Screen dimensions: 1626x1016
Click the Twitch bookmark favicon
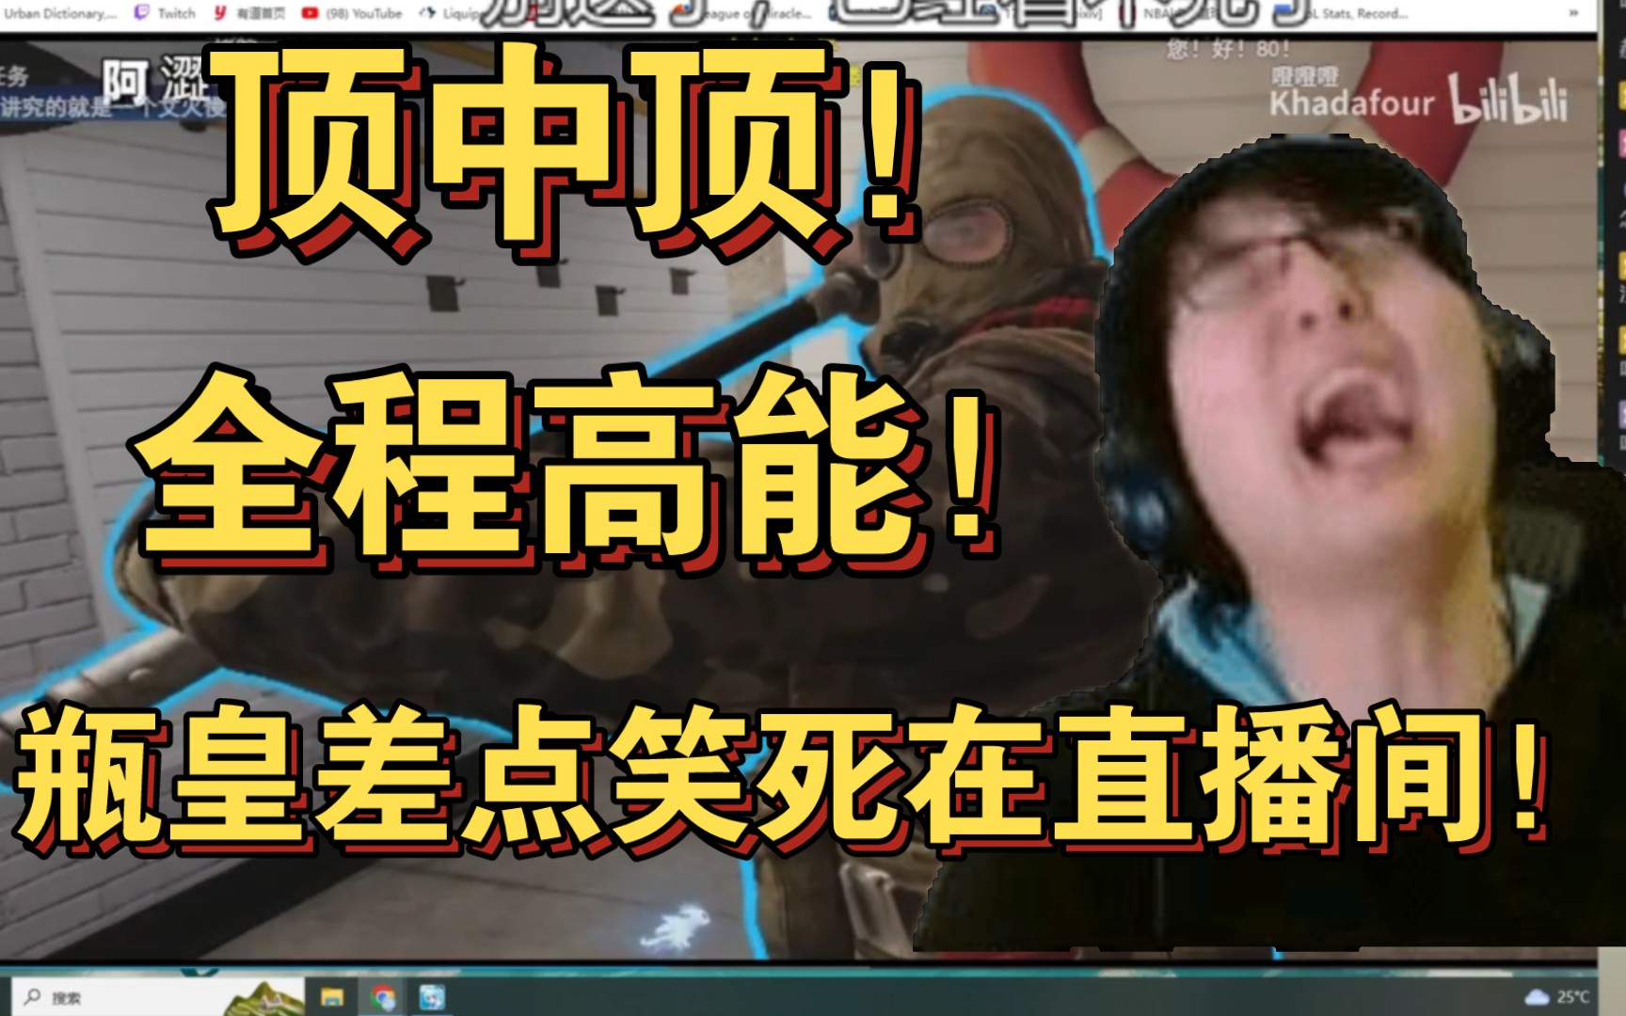pos(142,13)
